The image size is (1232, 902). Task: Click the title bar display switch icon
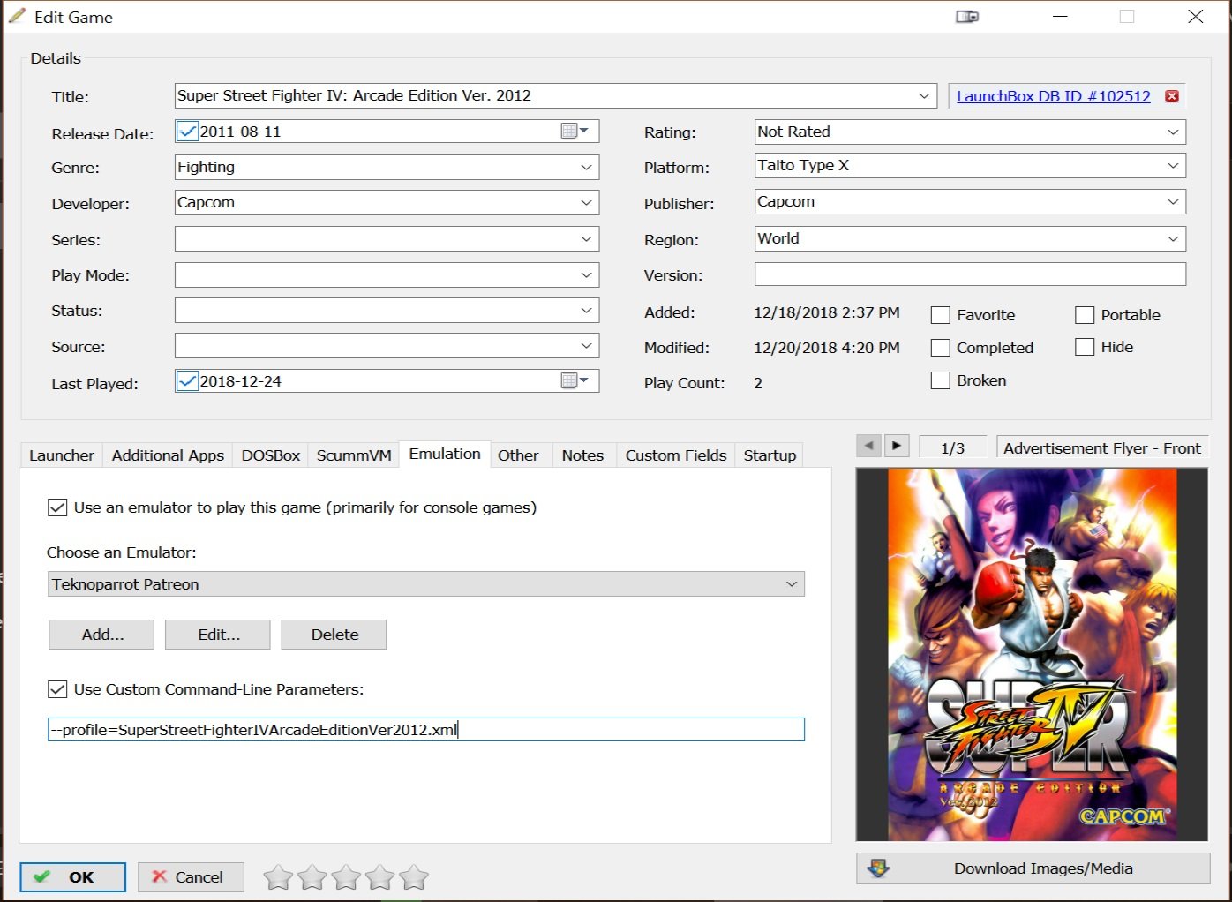point(967,17)
